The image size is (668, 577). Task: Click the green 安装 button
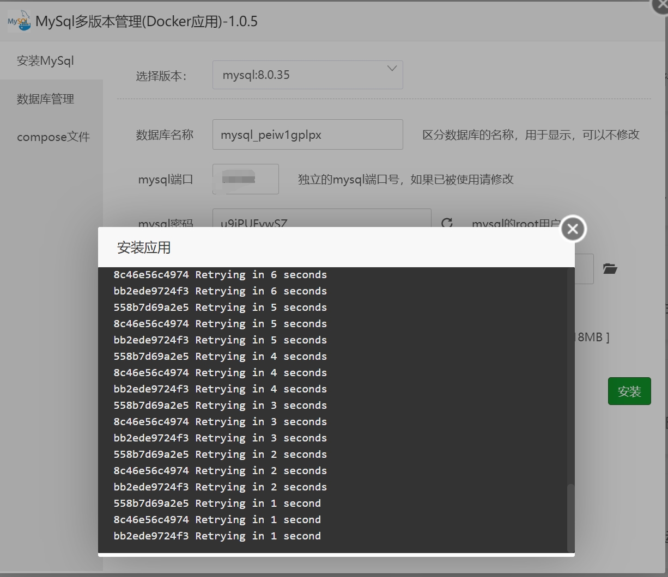(x=629, y=391)
